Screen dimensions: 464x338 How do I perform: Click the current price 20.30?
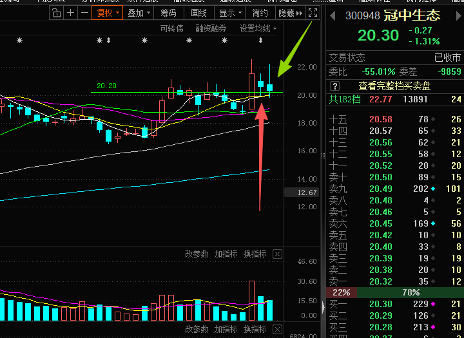click(x=378, y=35)
